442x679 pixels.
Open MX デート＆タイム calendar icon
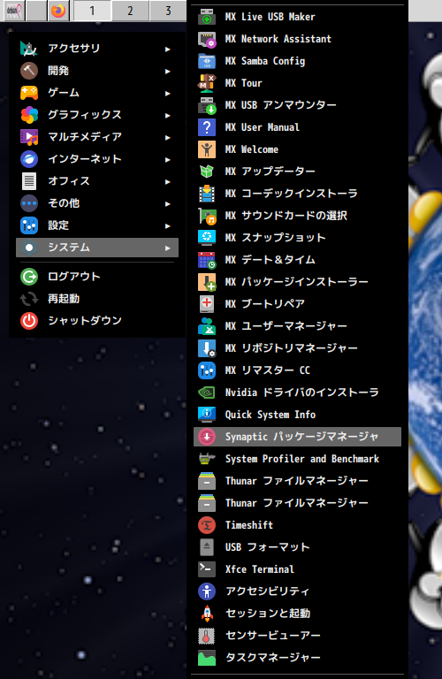tap(207, 260)
